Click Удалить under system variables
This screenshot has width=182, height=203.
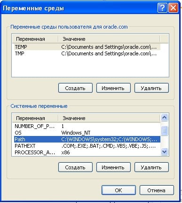[151, 167]
